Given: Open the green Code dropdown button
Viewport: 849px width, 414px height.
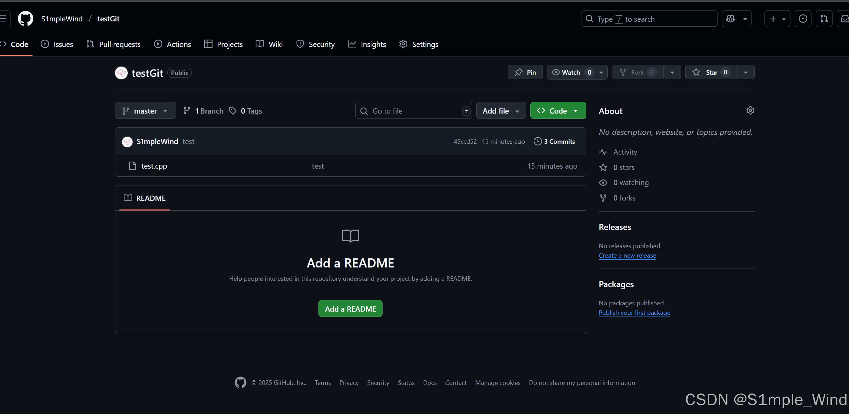Looking at the screenshot, I should point(558,111).
